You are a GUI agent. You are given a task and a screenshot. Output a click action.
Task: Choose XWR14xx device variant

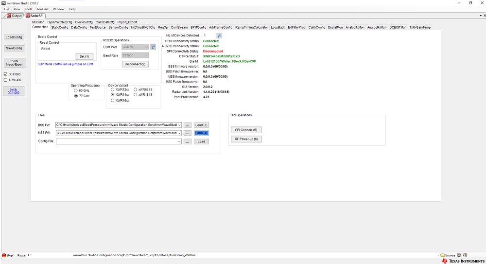coord(113,95)
